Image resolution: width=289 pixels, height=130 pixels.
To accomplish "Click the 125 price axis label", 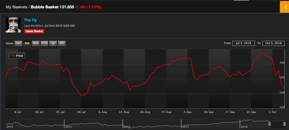I will tap(282, 107).
